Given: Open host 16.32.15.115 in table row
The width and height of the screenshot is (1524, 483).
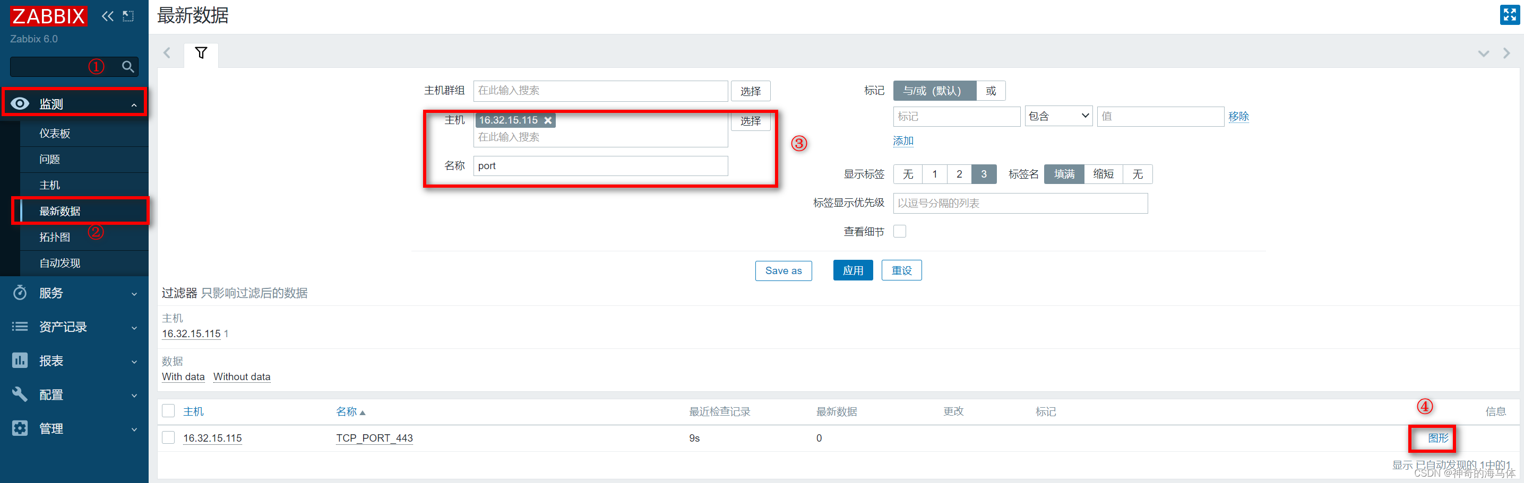Looking at the screenshot, I should [212, 438].
